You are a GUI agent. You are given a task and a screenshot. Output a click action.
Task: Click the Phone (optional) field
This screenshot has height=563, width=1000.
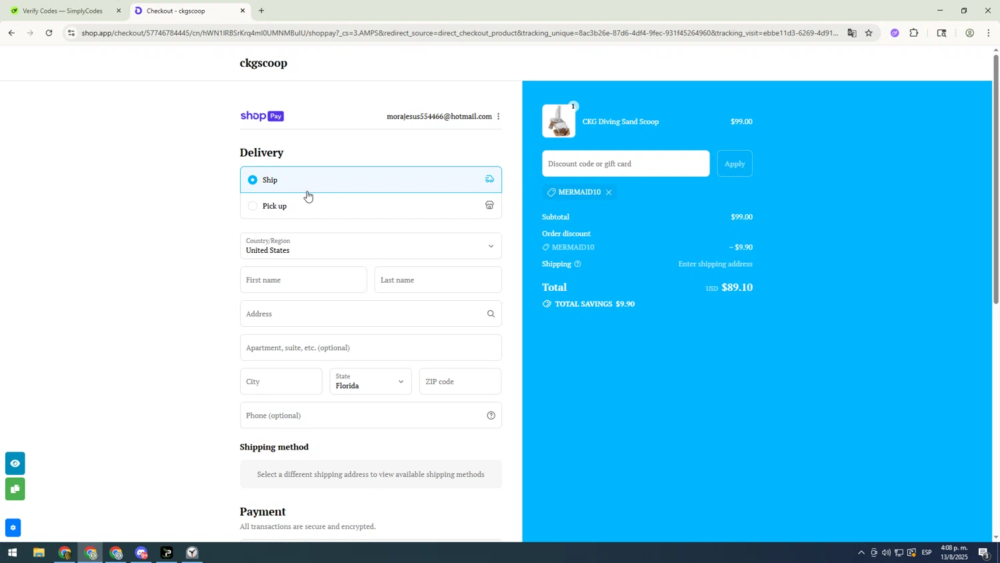click(371, 416)
